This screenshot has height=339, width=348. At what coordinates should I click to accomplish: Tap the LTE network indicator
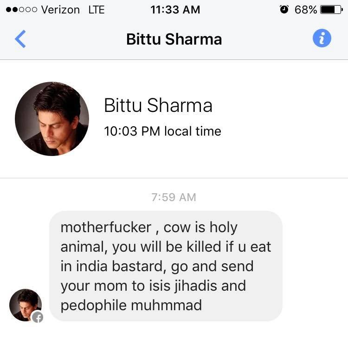point(97,10)
